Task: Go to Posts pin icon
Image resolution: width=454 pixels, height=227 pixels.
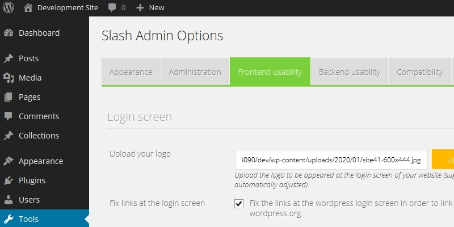Action: [9, 58]
